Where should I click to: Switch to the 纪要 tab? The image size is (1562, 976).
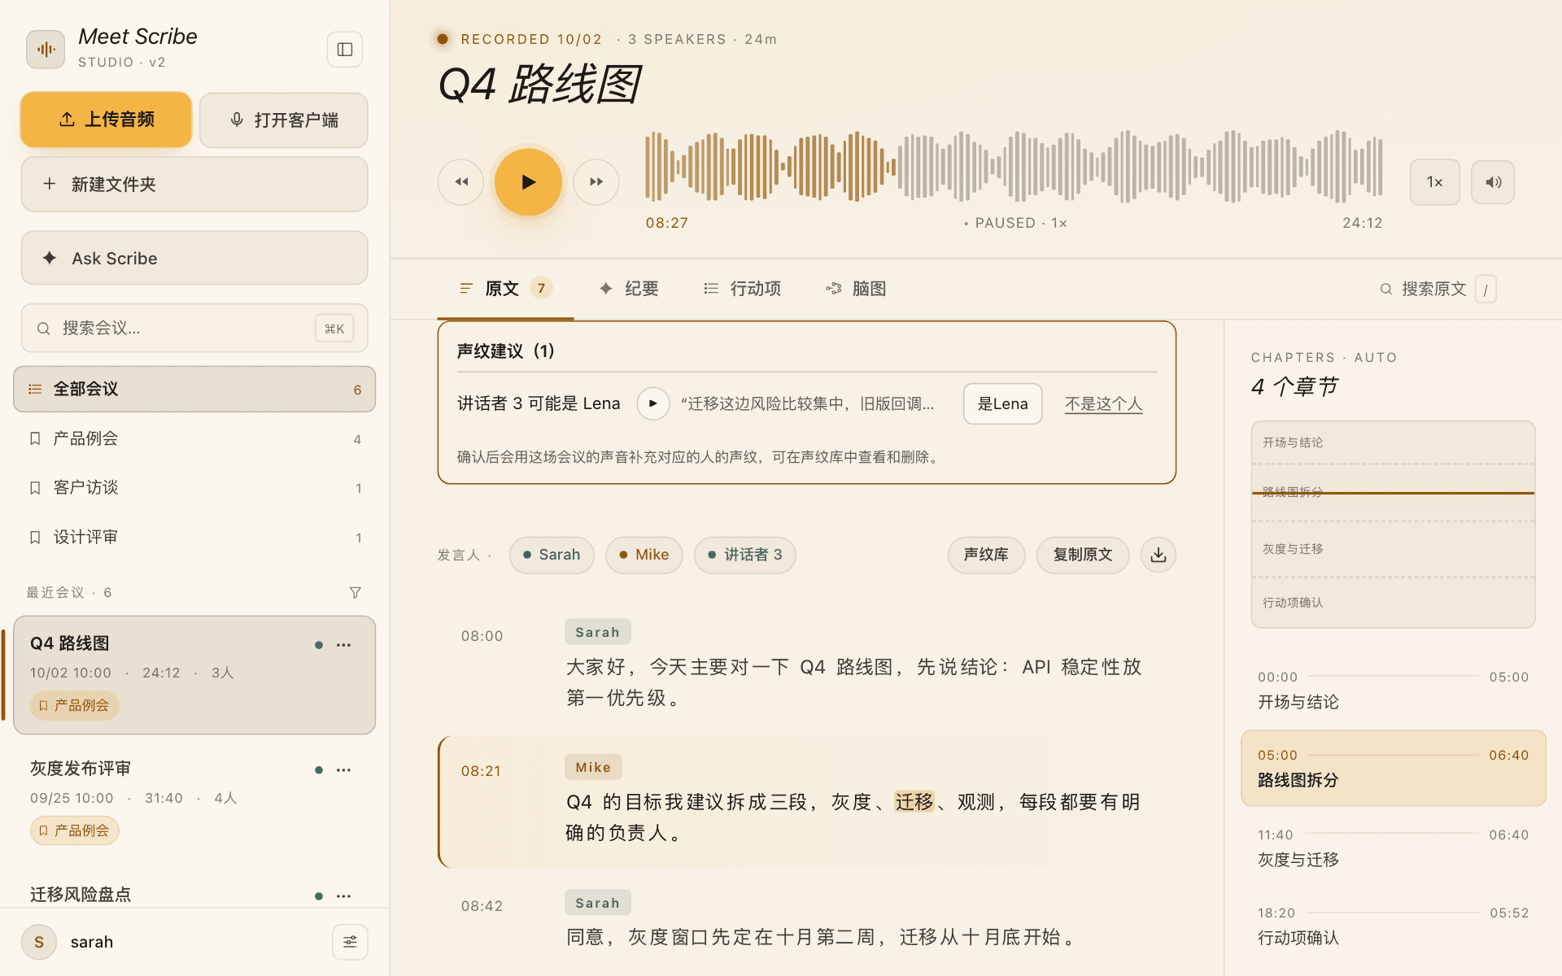629,289
